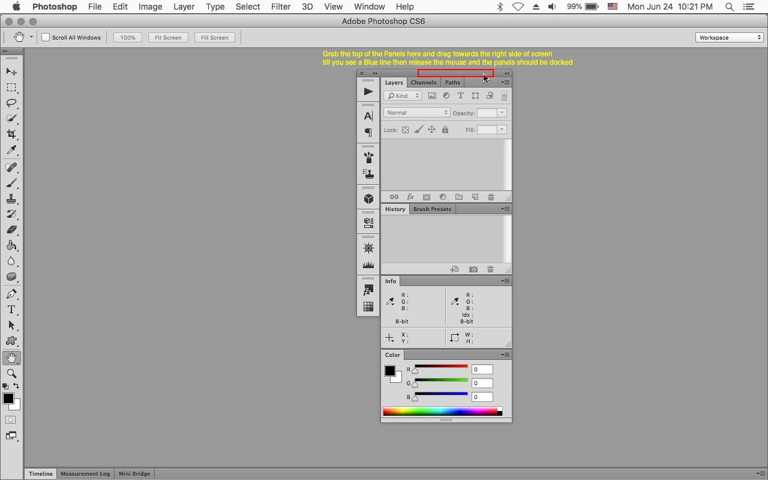
Task: Select the Paint Bucket tool
Action: [11, 245]
